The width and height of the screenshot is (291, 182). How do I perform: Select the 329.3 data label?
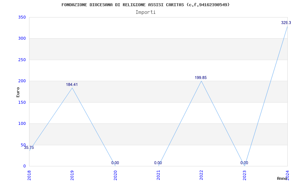tap(286, 23)
